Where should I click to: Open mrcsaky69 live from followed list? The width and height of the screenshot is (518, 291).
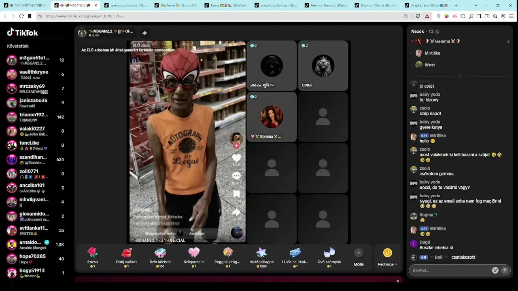(x=36, y=89)
